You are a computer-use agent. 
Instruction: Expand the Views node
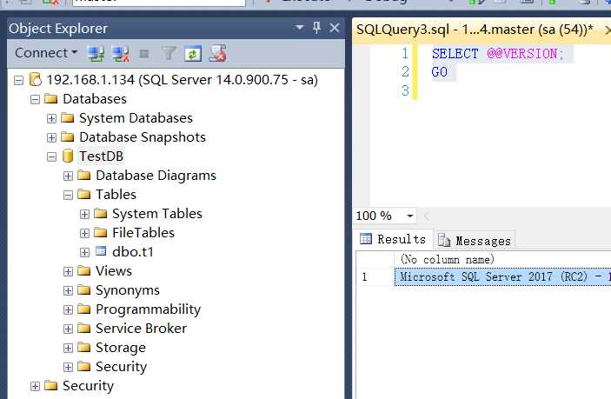[68, 271]
